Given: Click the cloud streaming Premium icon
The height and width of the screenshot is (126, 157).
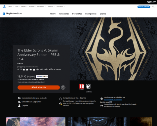Looking at the screenshot, I should click(x=60, y=103).
